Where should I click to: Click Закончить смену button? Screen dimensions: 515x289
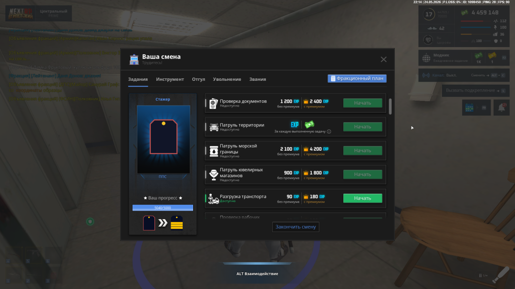(x=296, y=227)
